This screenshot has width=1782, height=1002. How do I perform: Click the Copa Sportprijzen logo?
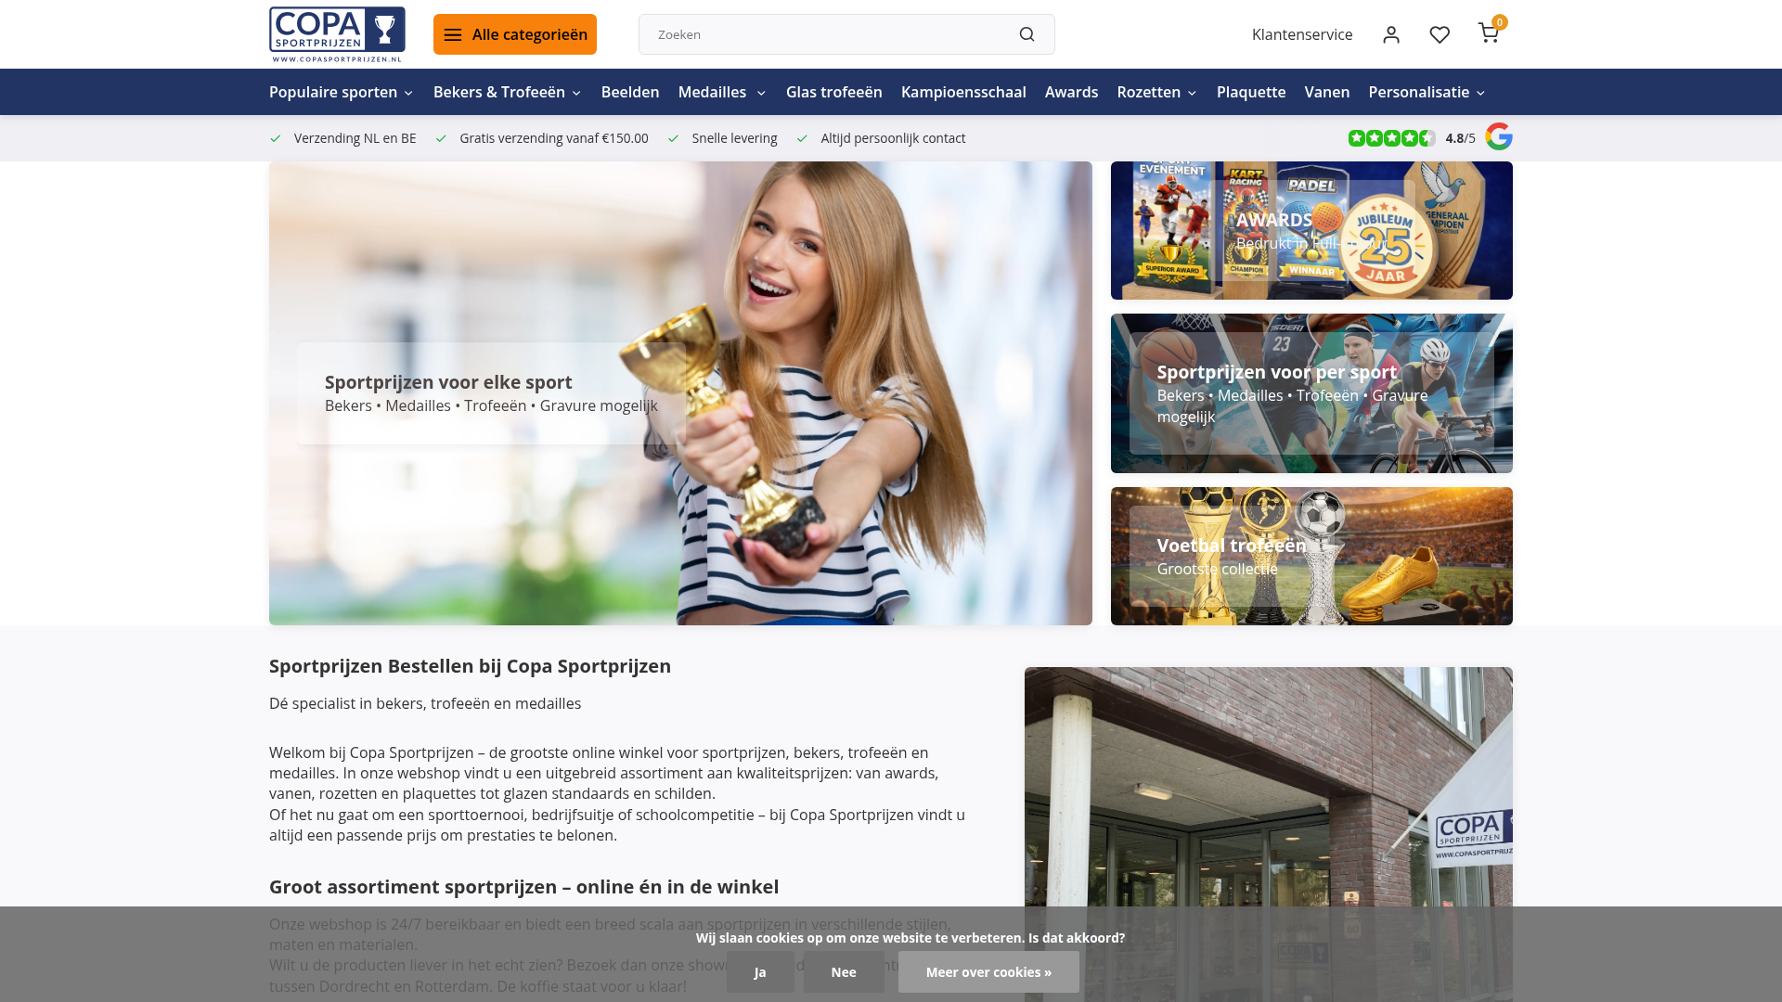tap(337, 34)
